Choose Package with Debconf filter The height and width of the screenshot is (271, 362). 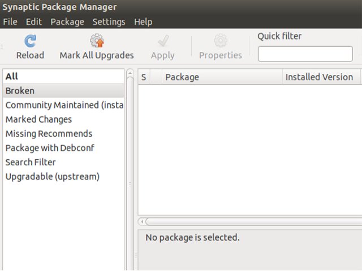(x=50, y=148)
